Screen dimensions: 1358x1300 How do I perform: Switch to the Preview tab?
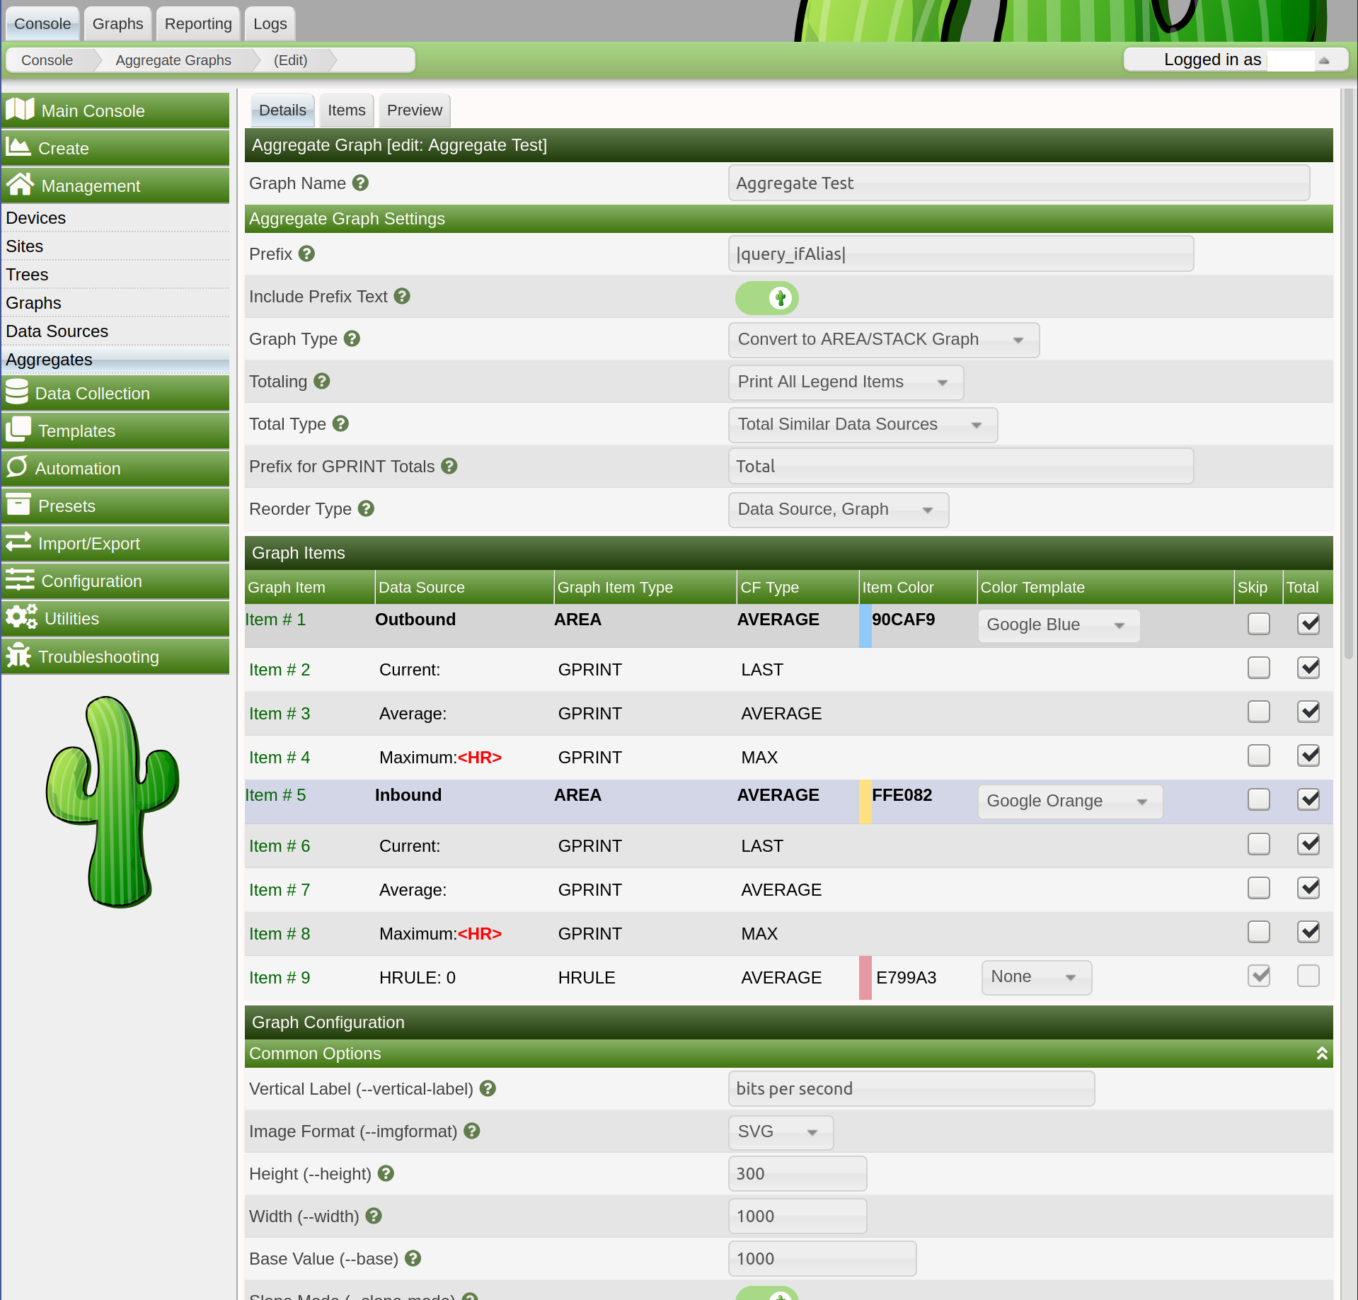tap(413, 110)
